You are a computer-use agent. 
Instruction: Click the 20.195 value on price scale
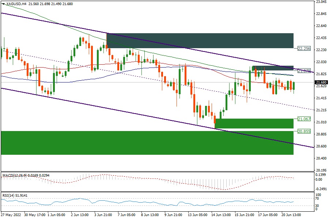coord(321,170)
